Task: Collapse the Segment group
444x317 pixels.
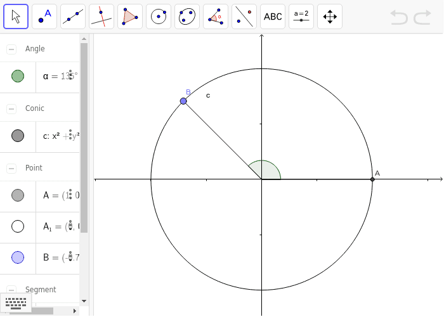Action: (x=11, y=290)
